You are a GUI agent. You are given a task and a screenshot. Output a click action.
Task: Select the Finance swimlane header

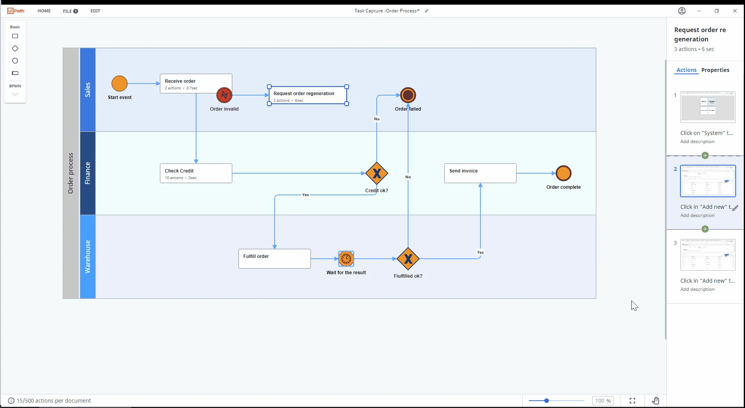(x=88, y=173)
